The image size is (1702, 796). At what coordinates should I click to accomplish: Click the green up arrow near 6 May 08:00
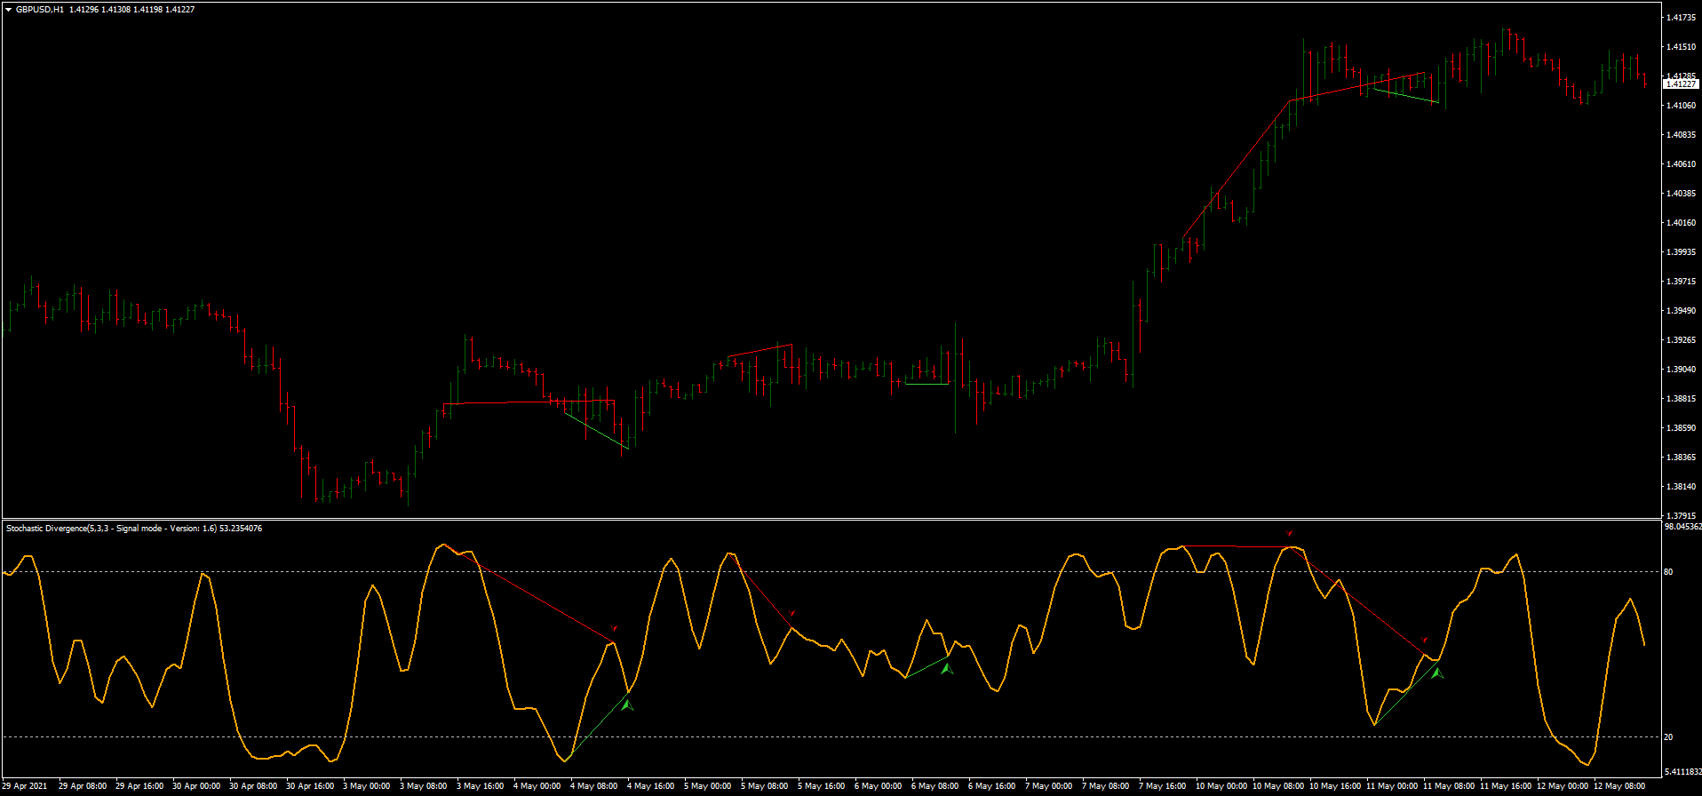pyautogui.click(x=947, y=668)
